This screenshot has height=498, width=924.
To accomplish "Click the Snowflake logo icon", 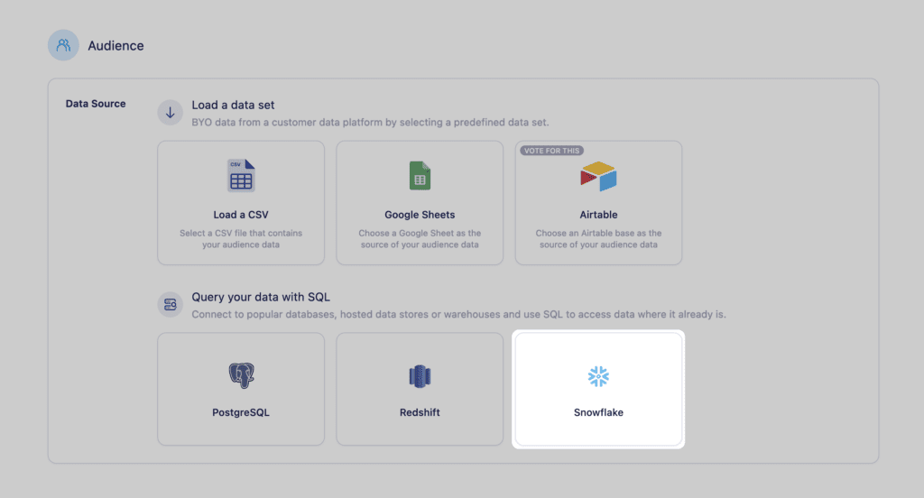I will click(598, 376).
